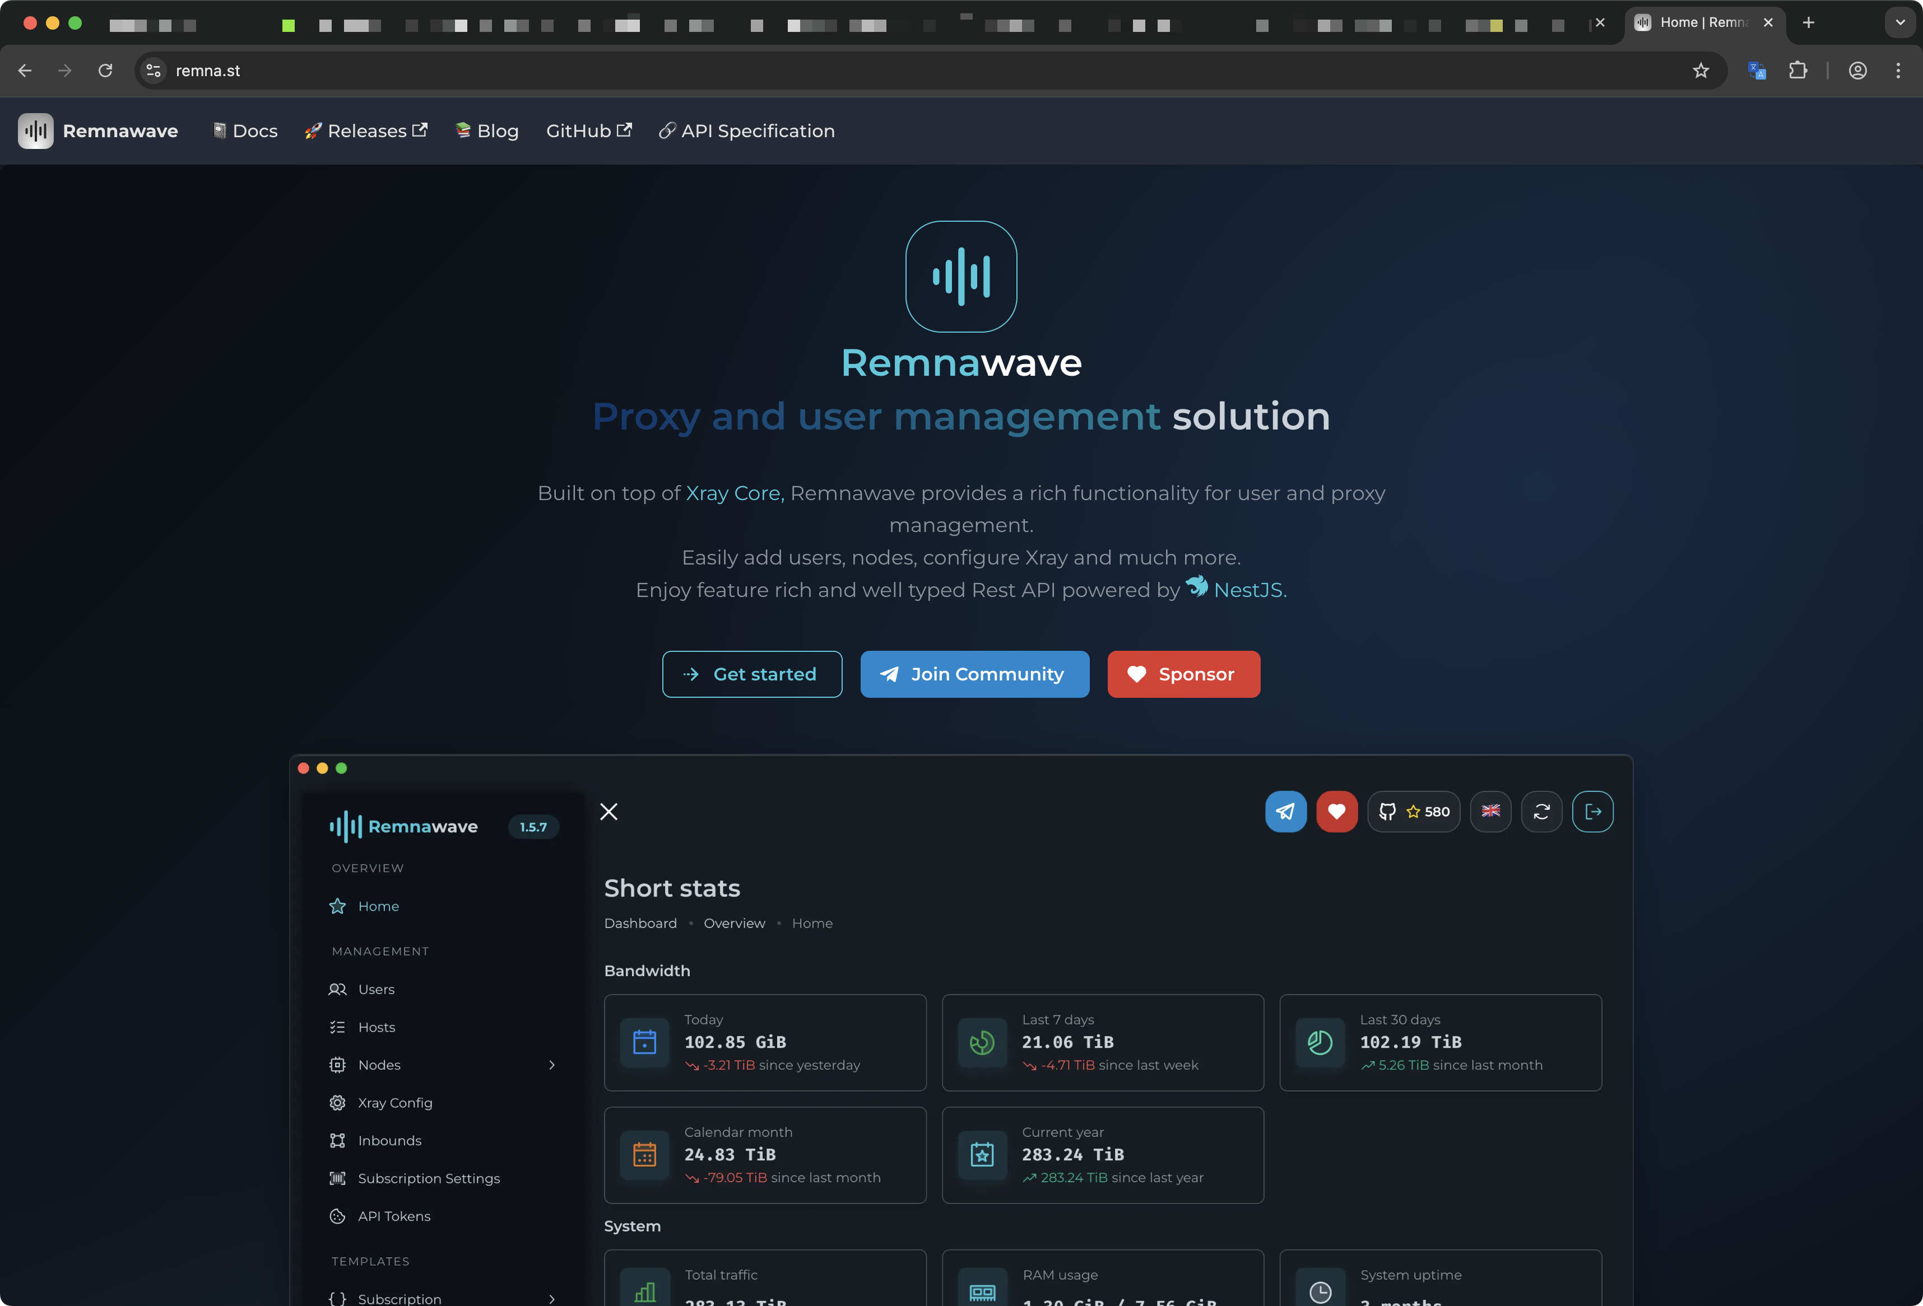Open the GitHub link in navbar
This screenshot has height=1306, width=1923.
588,130
